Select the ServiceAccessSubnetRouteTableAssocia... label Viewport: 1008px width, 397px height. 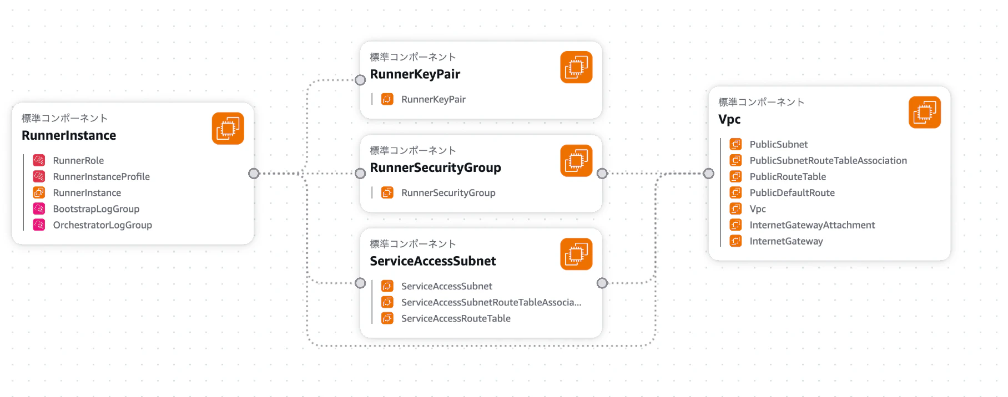[x=491, y=302]
